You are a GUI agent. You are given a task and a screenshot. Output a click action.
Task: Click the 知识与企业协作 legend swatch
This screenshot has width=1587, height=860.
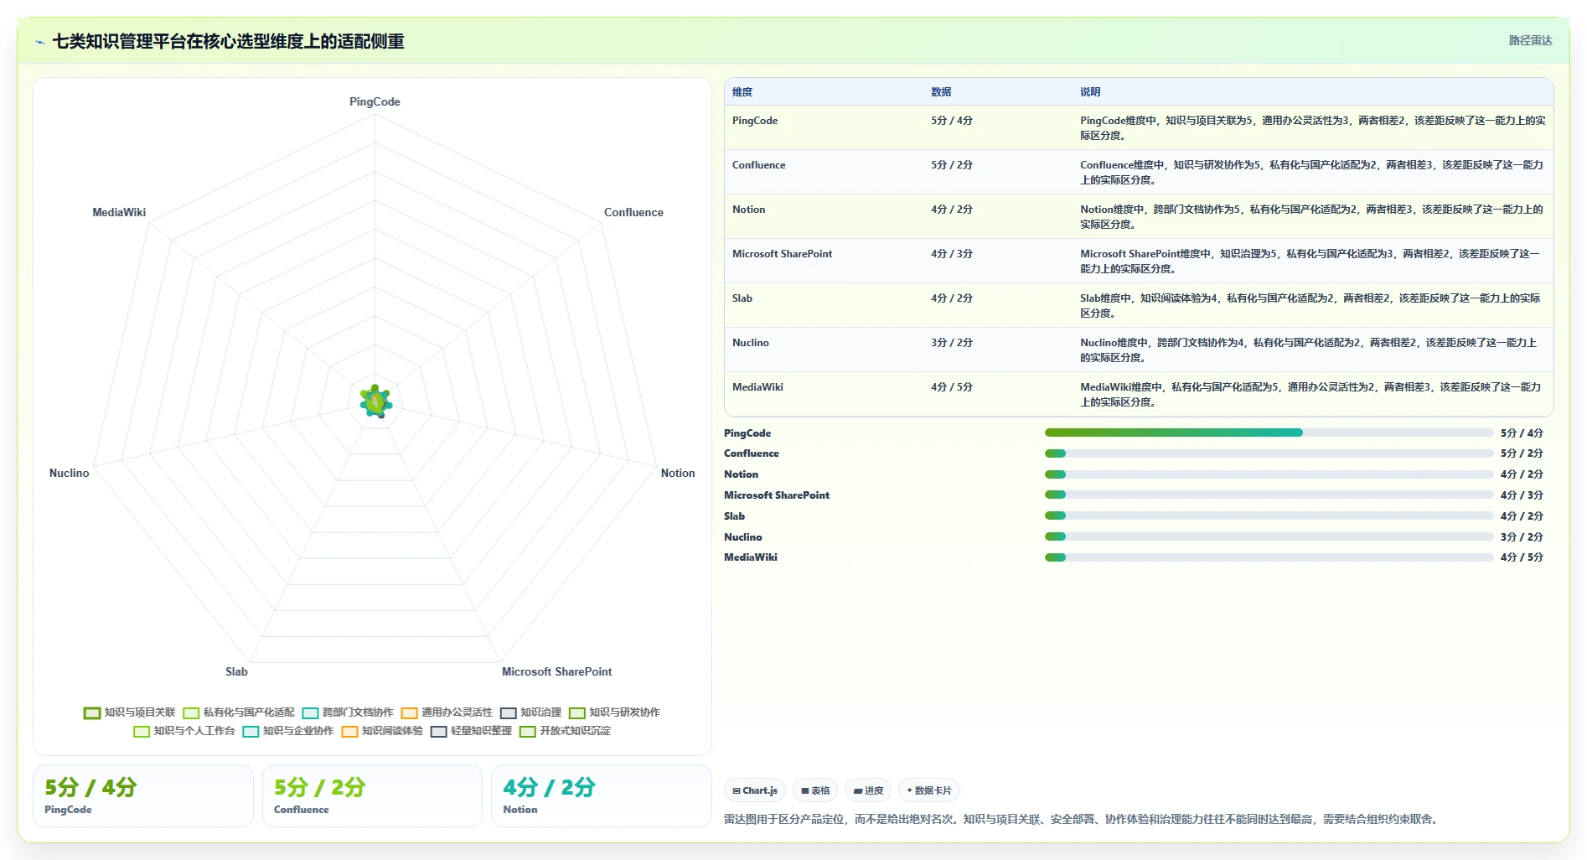coord(251,731)
